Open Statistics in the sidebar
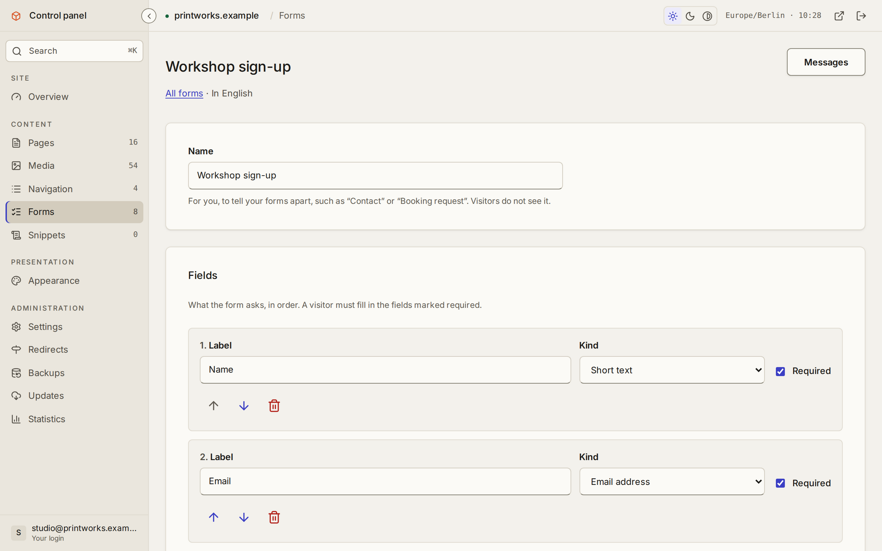This screenshot has width=882, height=551. point(74,419)
